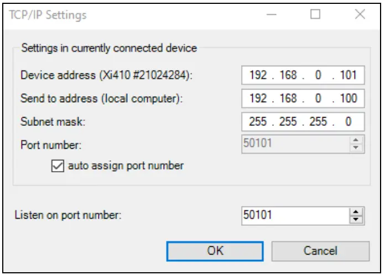
Task: Select last octet 0 of Subnet mask
Action: (x=348, y=122)
